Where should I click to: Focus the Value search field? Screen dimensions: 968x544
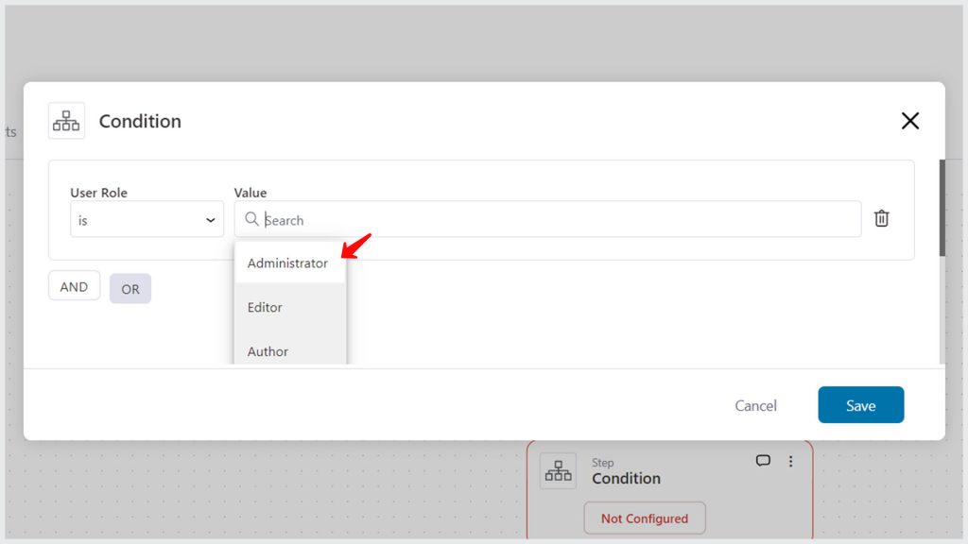[547, 219]
